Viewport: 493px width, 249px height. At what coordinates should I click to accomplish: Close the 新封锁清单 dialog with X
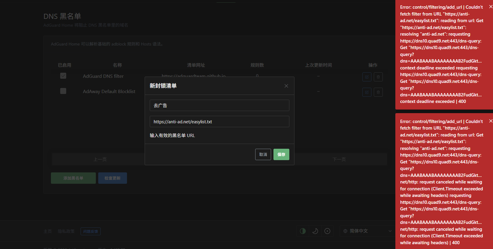click(286, 86)
